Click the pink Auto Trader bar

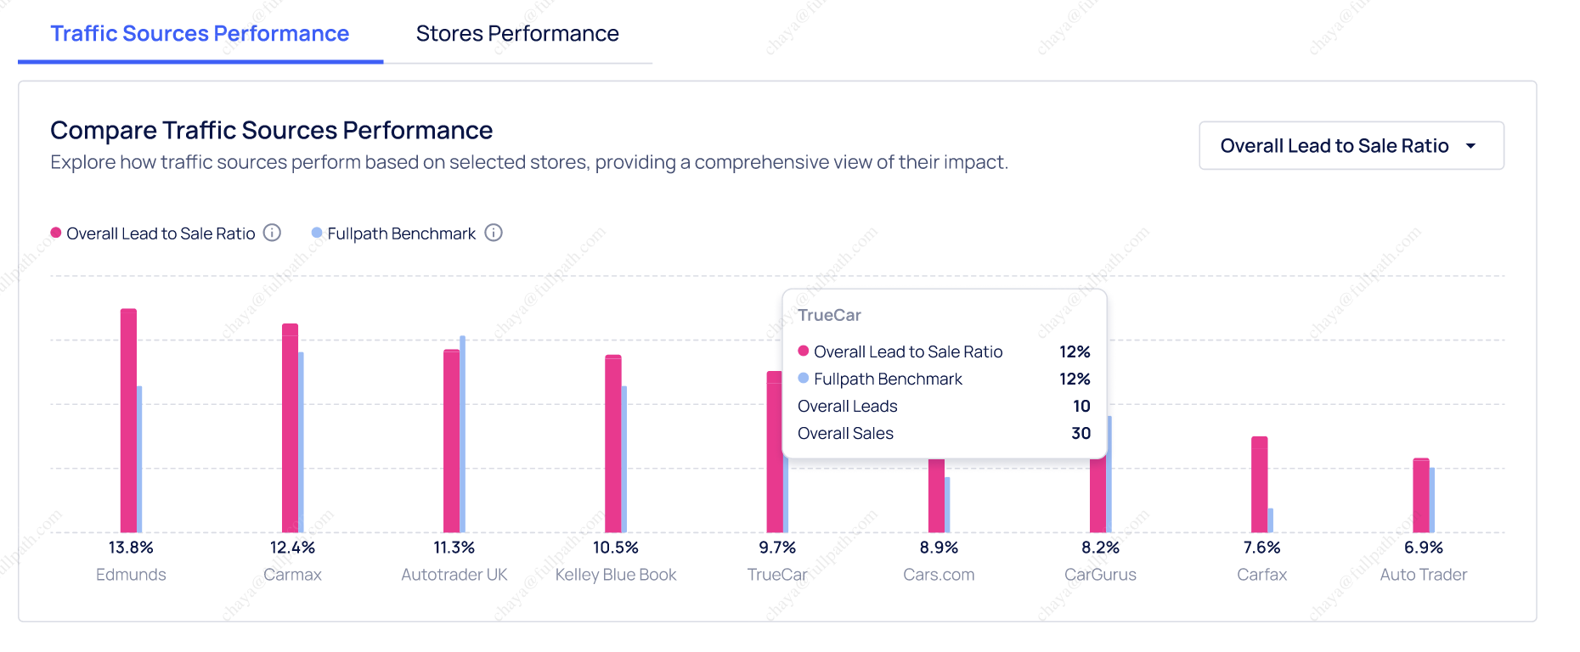click(x=1420, y=495)
